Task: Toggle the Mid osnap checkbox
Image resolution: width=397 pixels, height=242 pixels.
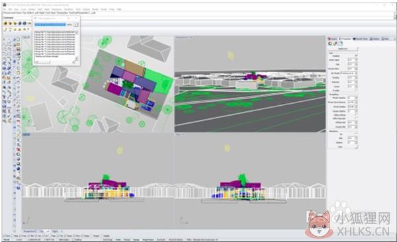Action: tap(29, 236)
